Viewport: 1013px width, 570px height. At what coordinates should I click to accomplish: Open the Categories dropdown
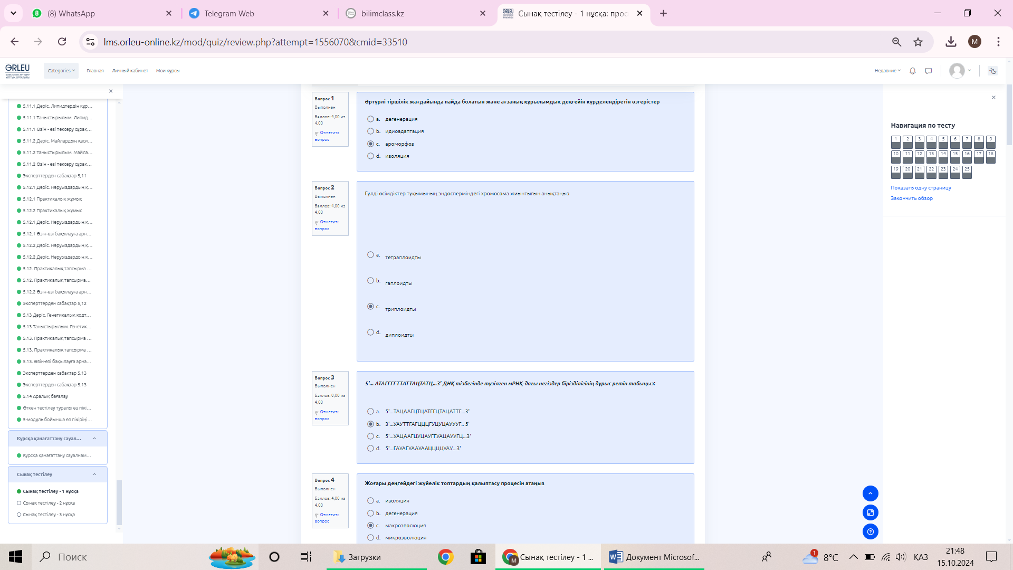pos(61,71)
